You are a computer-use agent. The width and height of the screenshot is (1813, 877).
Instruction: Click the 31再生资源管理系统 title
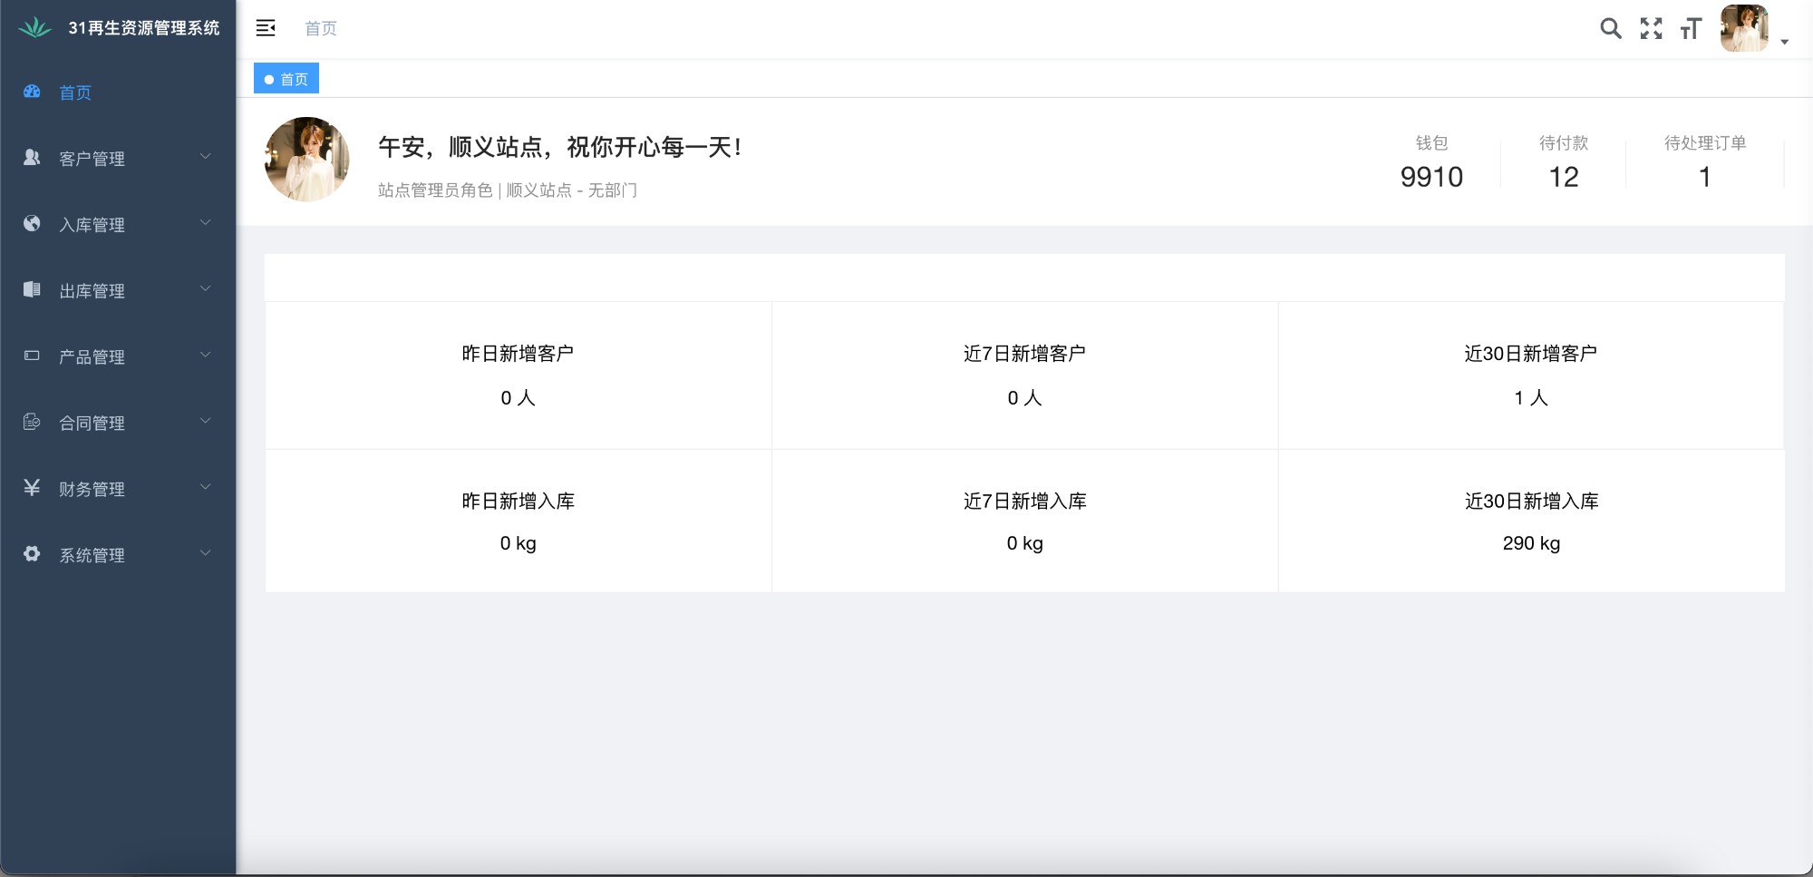[x=144, y=28]
